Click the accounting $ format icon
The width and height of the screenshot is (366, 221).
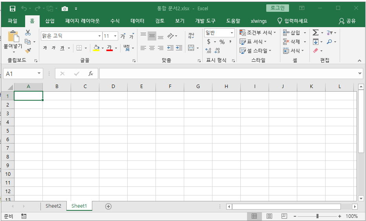tap(209, 42)
